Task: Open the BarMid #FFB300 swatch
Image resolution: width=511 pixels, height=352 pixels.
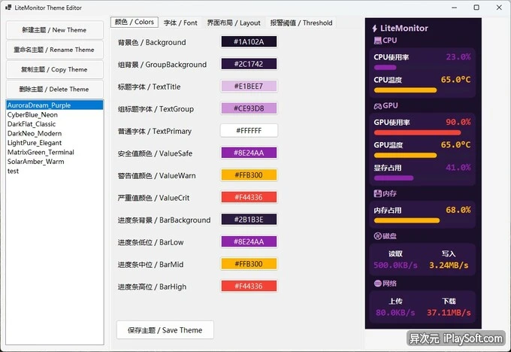Action: point(249,264)
